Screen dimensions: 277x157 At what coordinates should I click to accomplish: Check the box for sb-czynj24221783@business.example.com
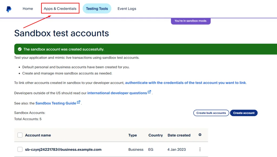20,149
